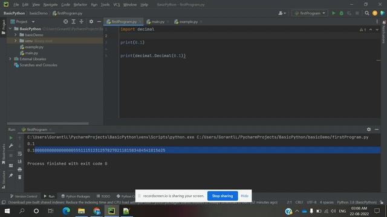This screenshot has width=387, height=217.
Task: Expand External Libraries node arrow
Action: pos(10,59)
